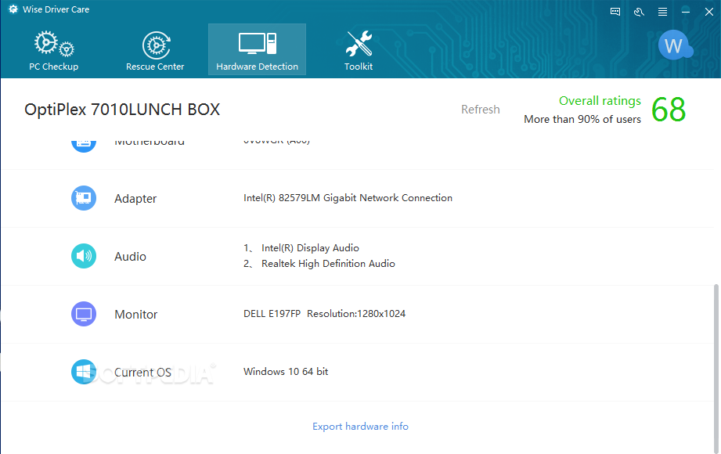
Task: Open the PC Checkup tab
Action: pos(54,50)
